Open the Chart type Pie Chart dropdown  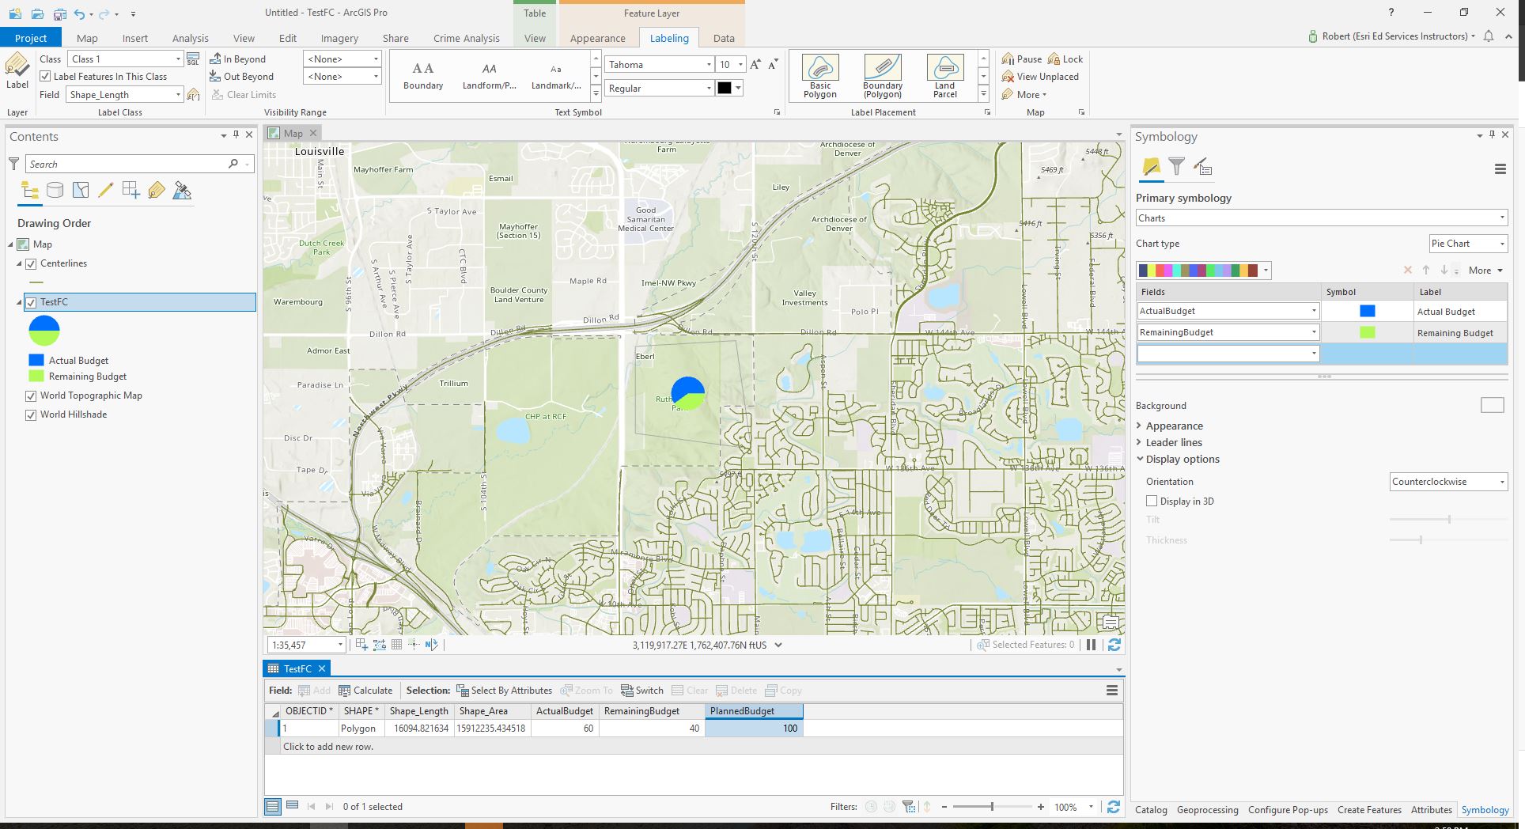[x=1467, y=244]
